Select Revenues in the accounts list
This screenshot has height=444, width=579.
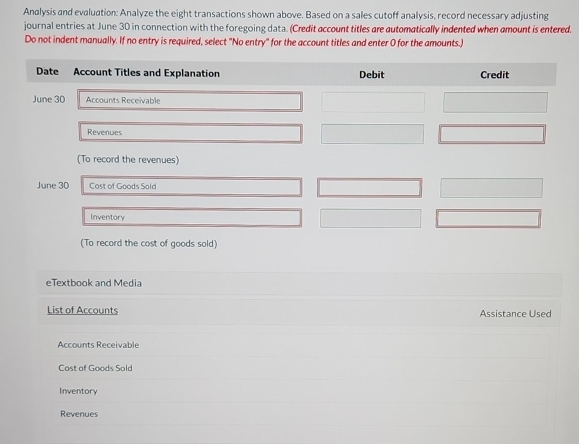[78, 413]
